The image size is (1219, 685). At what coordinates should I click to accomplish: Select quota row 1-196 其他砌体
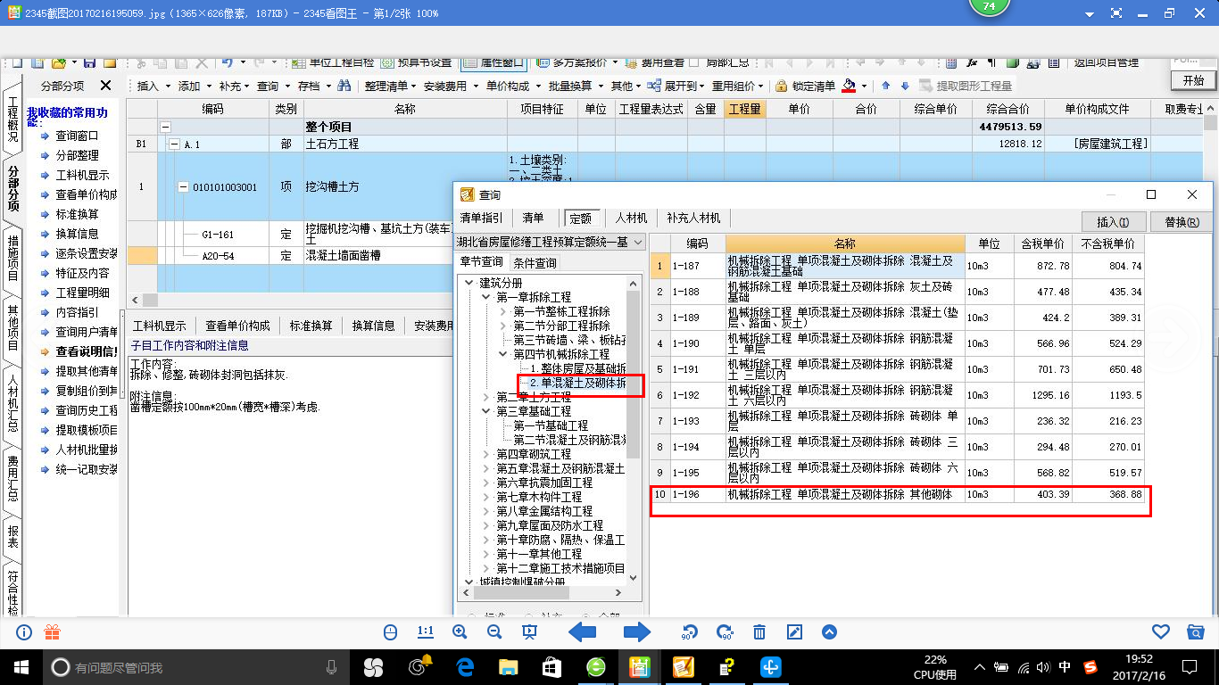click(x=897, y=494)
